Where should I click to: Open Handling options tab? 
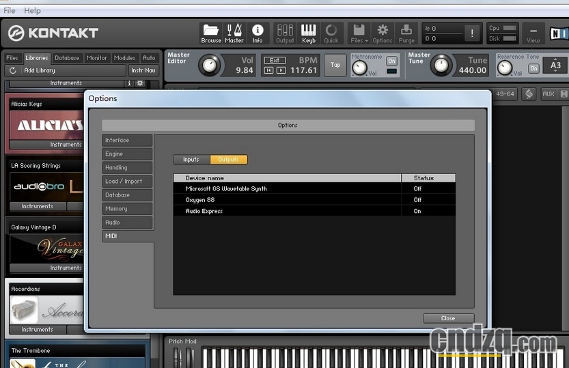point(127,167)
